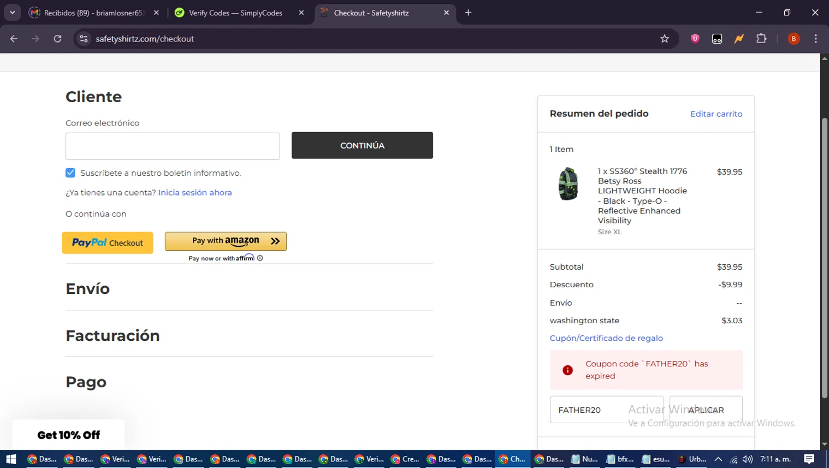Viewport: 829px width, 468px height.
Task: Open the Windows notification center
Action: coord(809,459)
